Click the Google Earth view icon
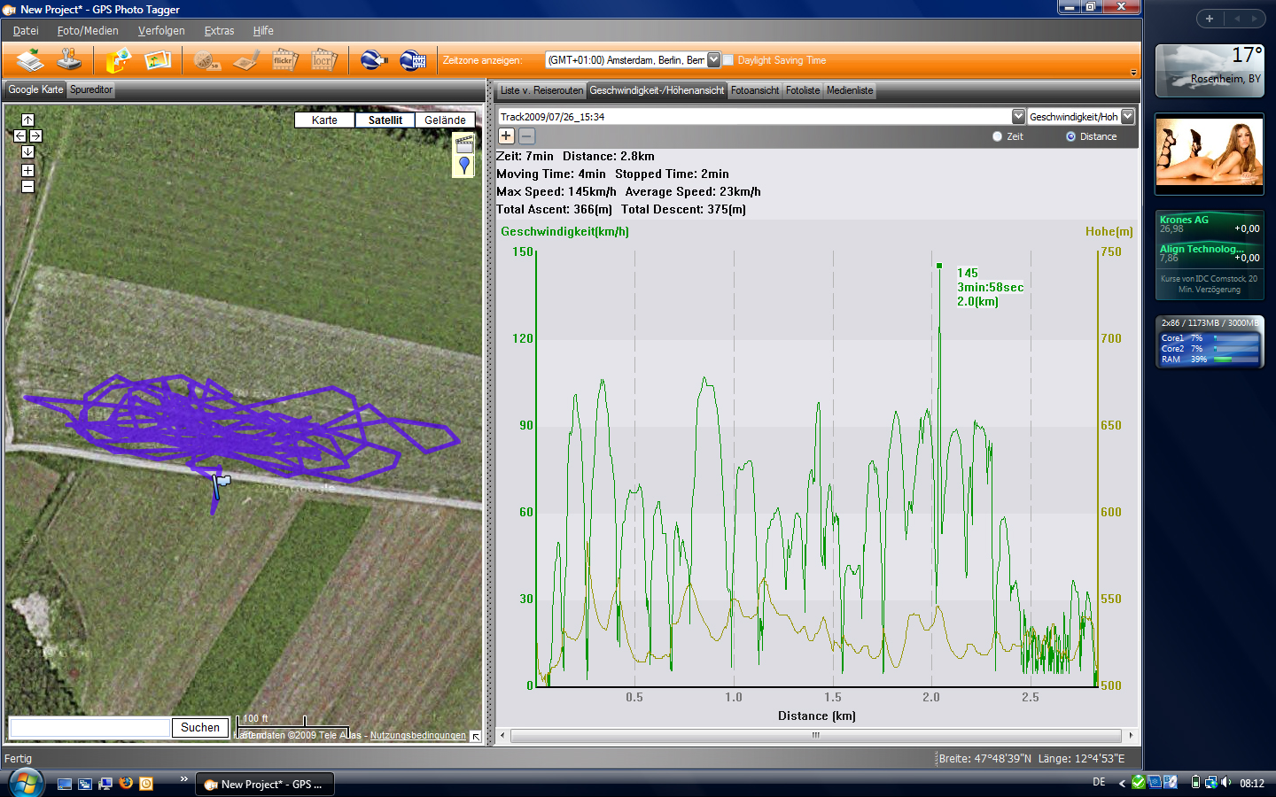 (374, 60)
